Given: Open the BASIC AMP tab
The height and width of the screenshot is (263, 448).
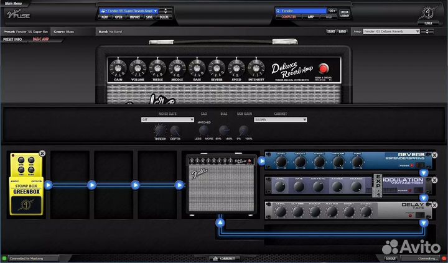Looking at the screenshot, I should point(41,39).
